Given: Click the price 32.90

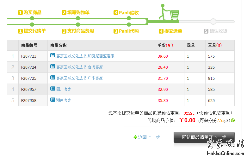Looking at the screenshot, I should click(x=163, y=90).
